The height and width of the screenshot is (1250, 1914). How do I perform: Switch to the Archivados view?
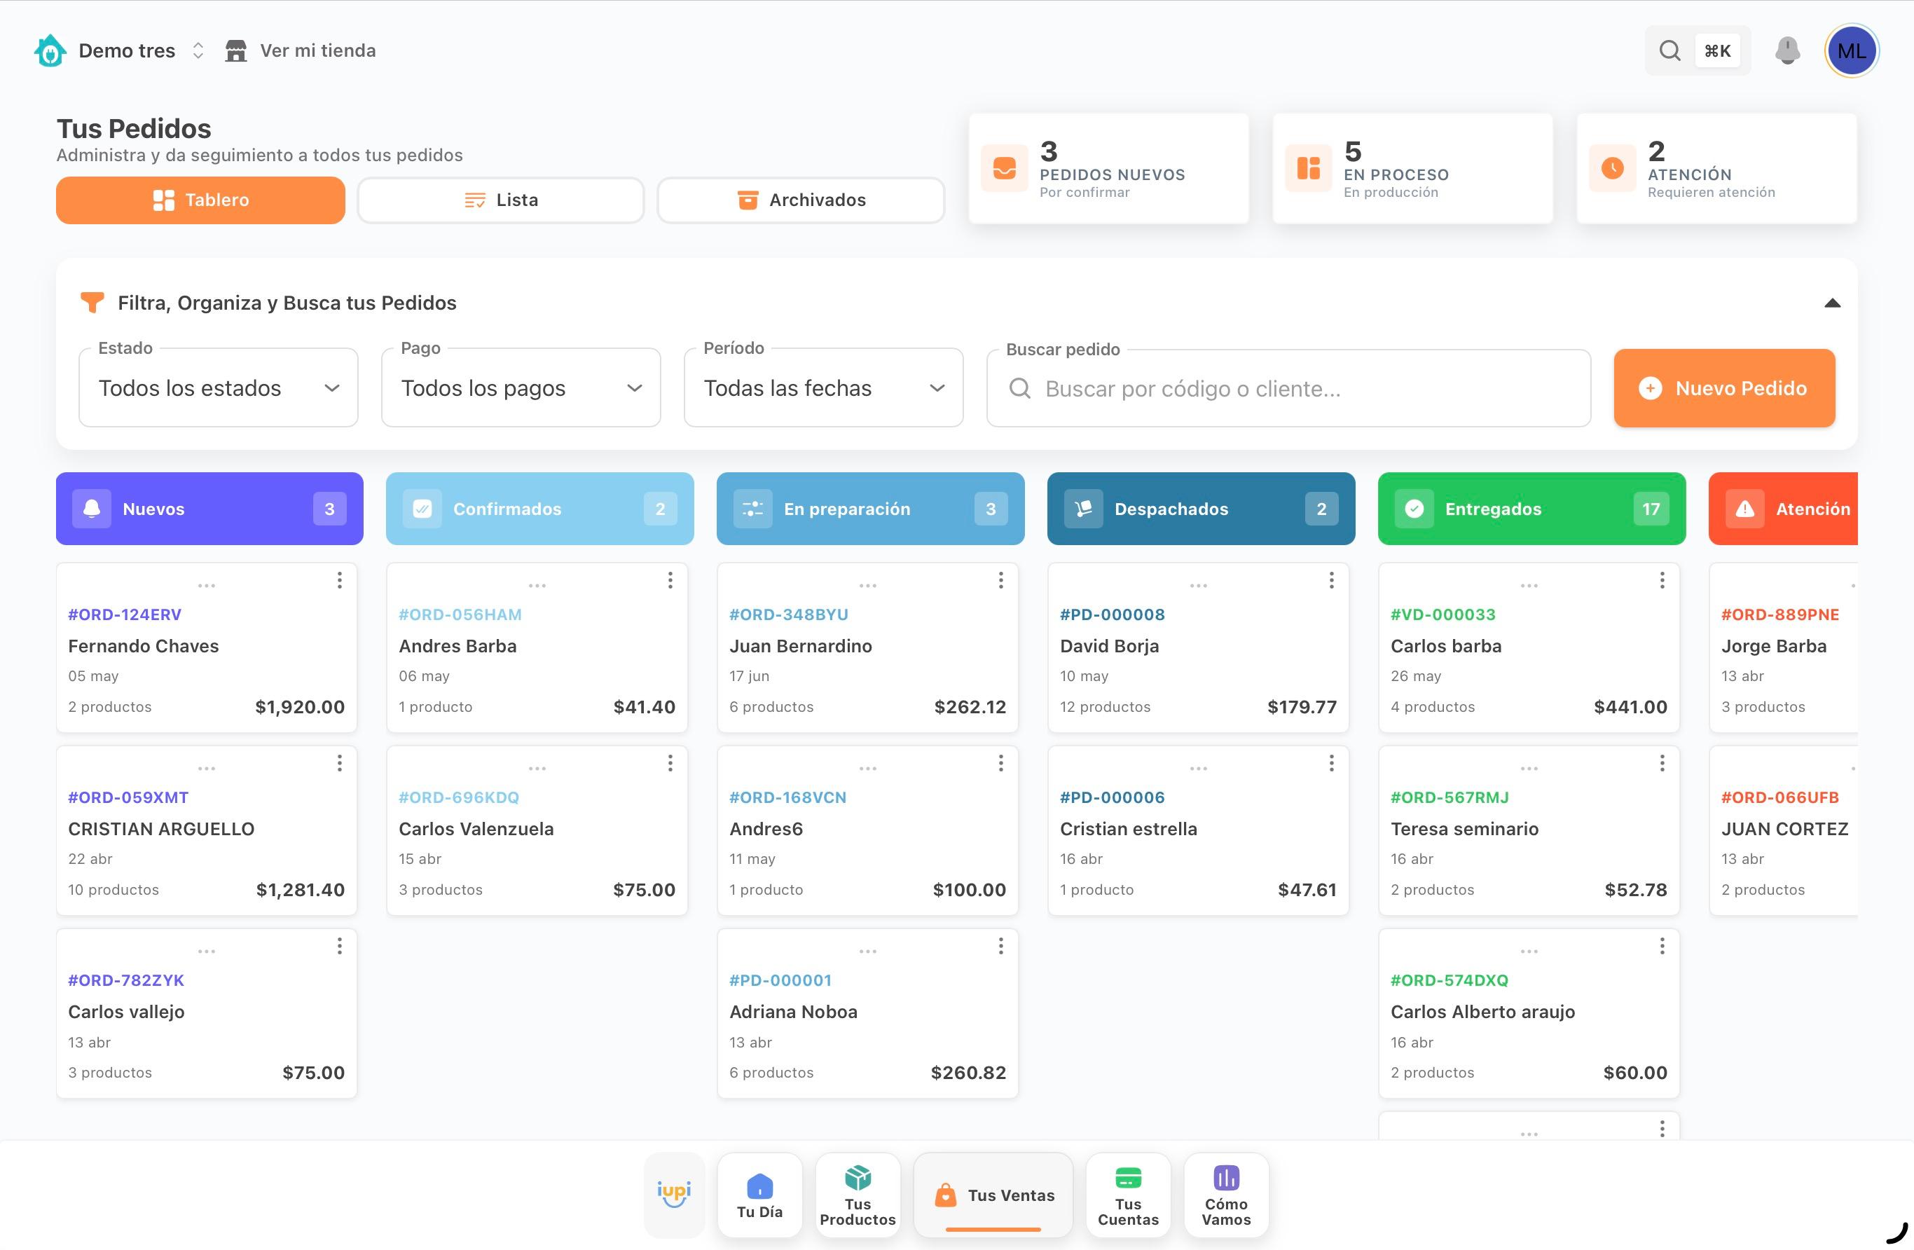pos(800,200)
